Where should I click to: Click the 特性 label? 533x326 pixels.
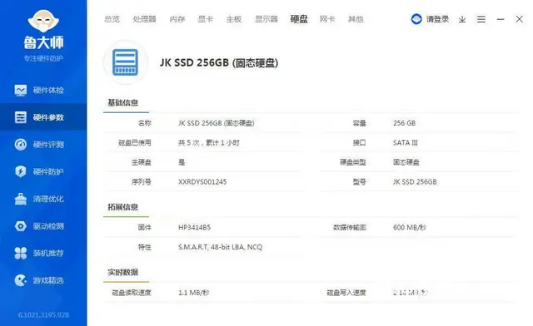144,247
